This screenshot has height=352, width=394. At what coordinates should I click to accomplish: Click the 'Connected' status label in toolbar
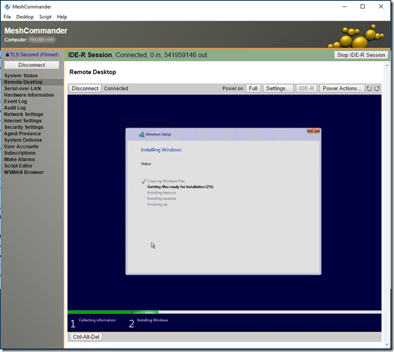pyautogui.click(x=116, y=88)
